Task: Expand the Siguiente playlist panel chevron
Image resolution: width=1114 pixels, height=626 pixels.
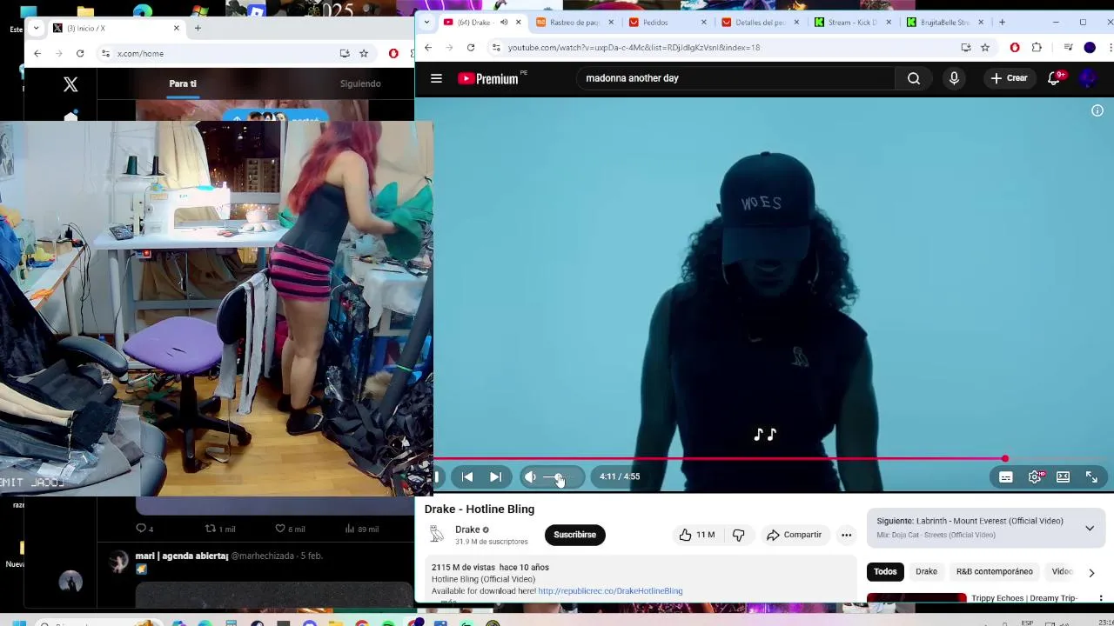Action: [1089, 528]
